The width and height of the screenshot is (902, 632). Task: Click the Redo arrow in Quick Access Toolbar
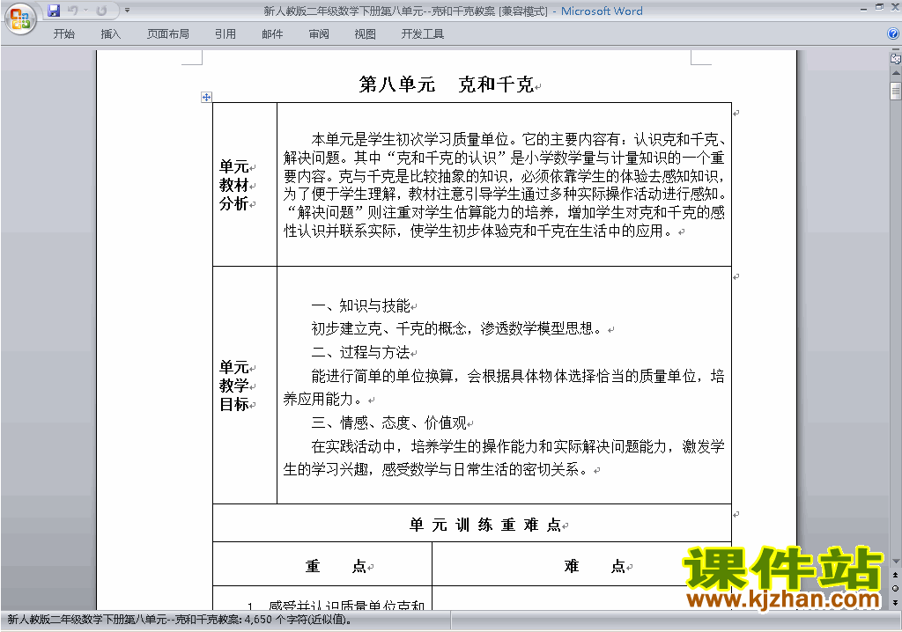pos(101,11)
